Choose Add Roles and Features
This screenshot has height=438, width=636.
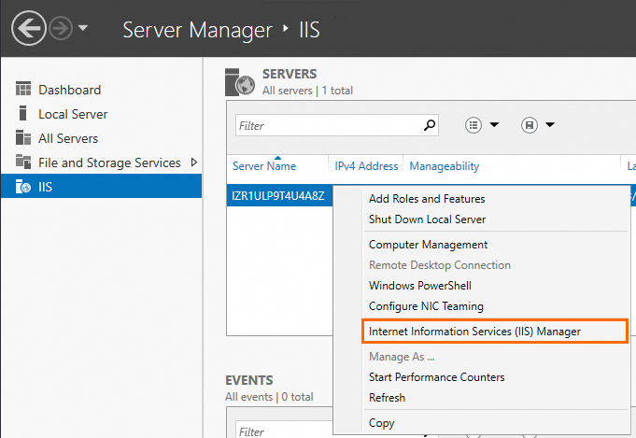(x=427, y=198)
